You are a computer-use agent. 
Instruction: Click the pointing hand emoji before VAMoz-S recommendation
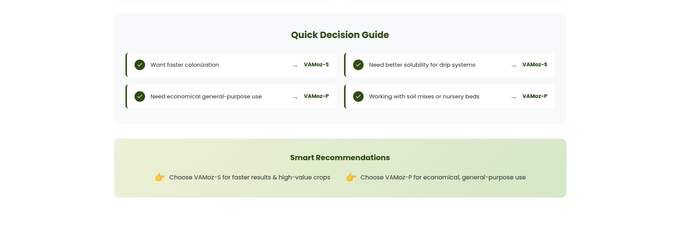pos(160,177)
